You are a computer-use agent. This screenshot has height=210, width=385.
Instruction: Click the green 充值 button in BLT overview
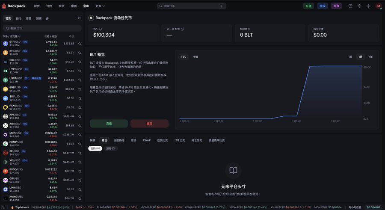109,124
